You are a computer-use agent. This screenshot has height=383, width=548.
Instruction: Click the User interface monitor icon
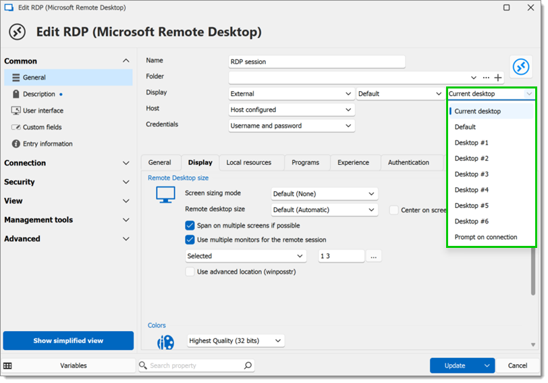click(16, 111)
